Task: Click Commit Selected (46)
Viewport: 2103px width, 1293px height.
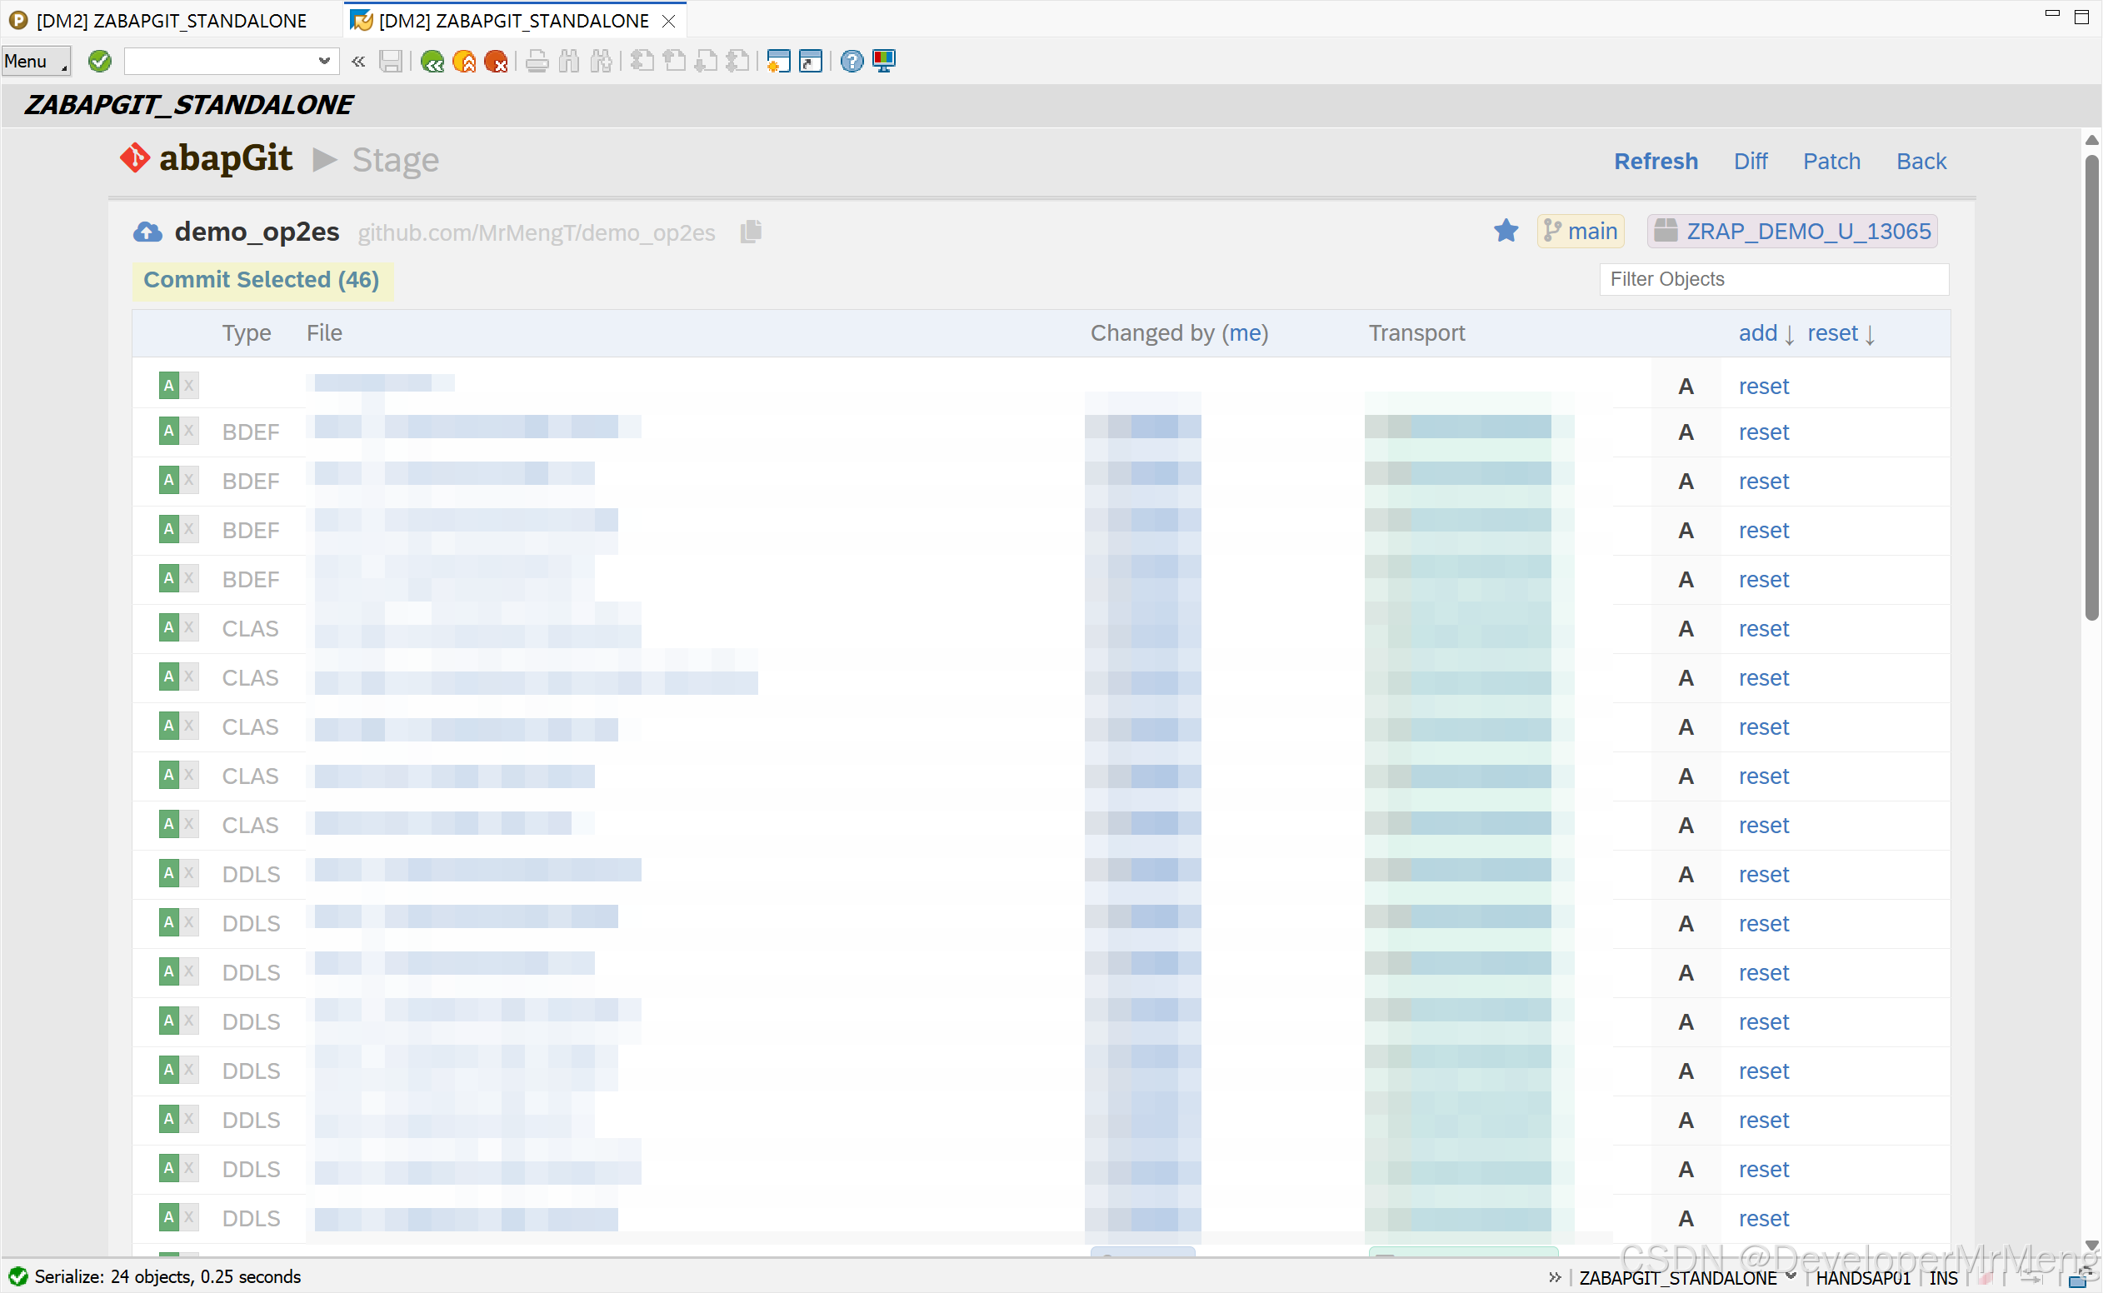Action: pyautogui.click(x=261, y=280)
